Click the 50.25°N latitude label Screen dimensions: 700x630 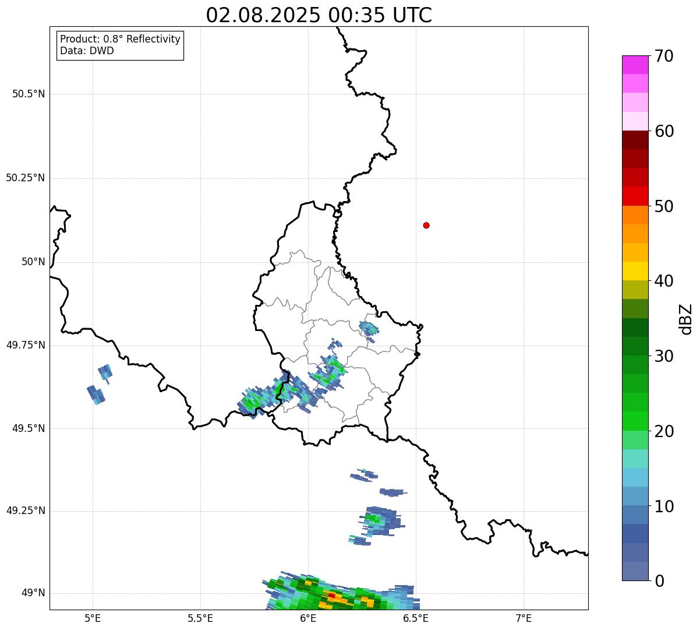click(26, 178)
